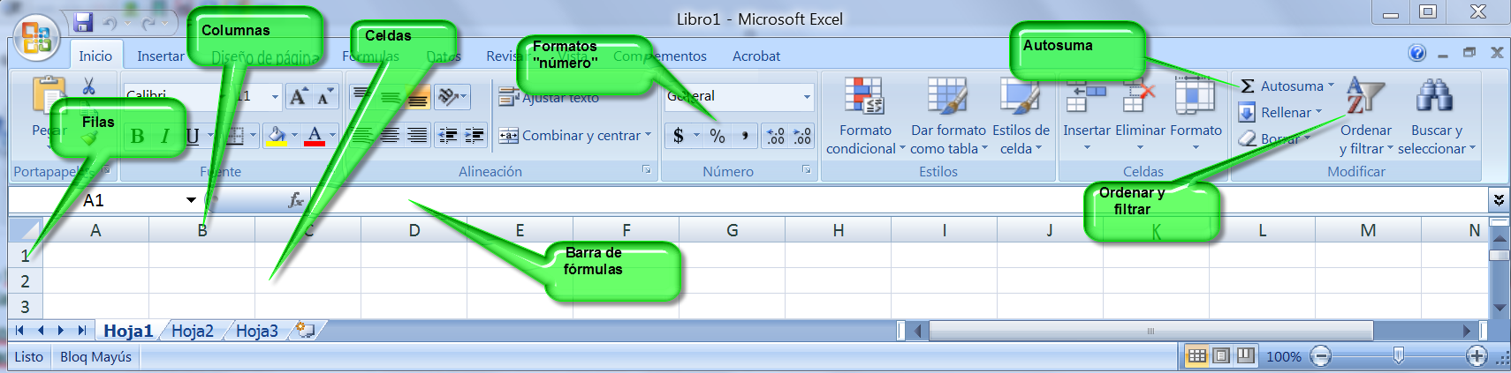Increase font size with large A
This screenshot has width=1511, height=373.
point(299,96)
